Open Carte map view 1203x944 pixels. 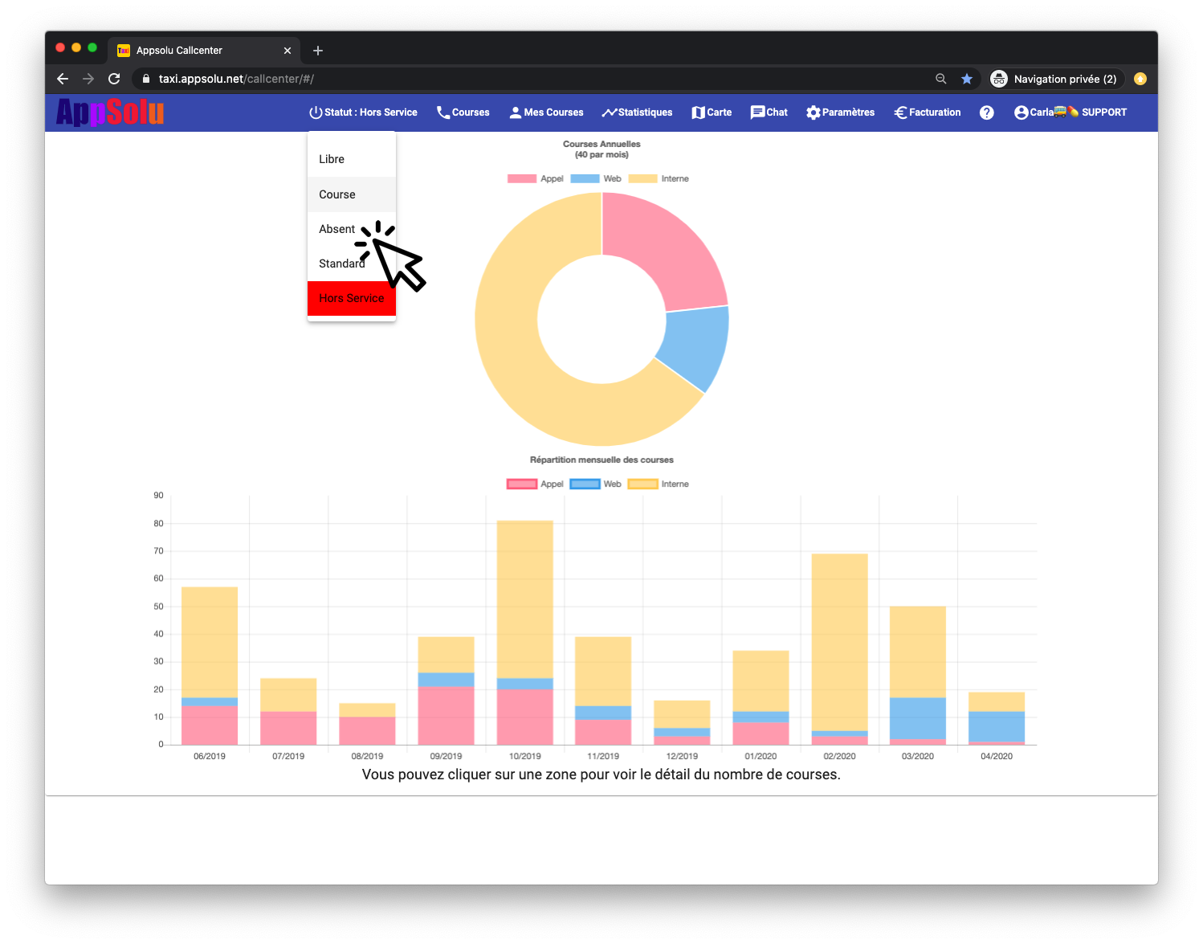[x=712, y=112]
